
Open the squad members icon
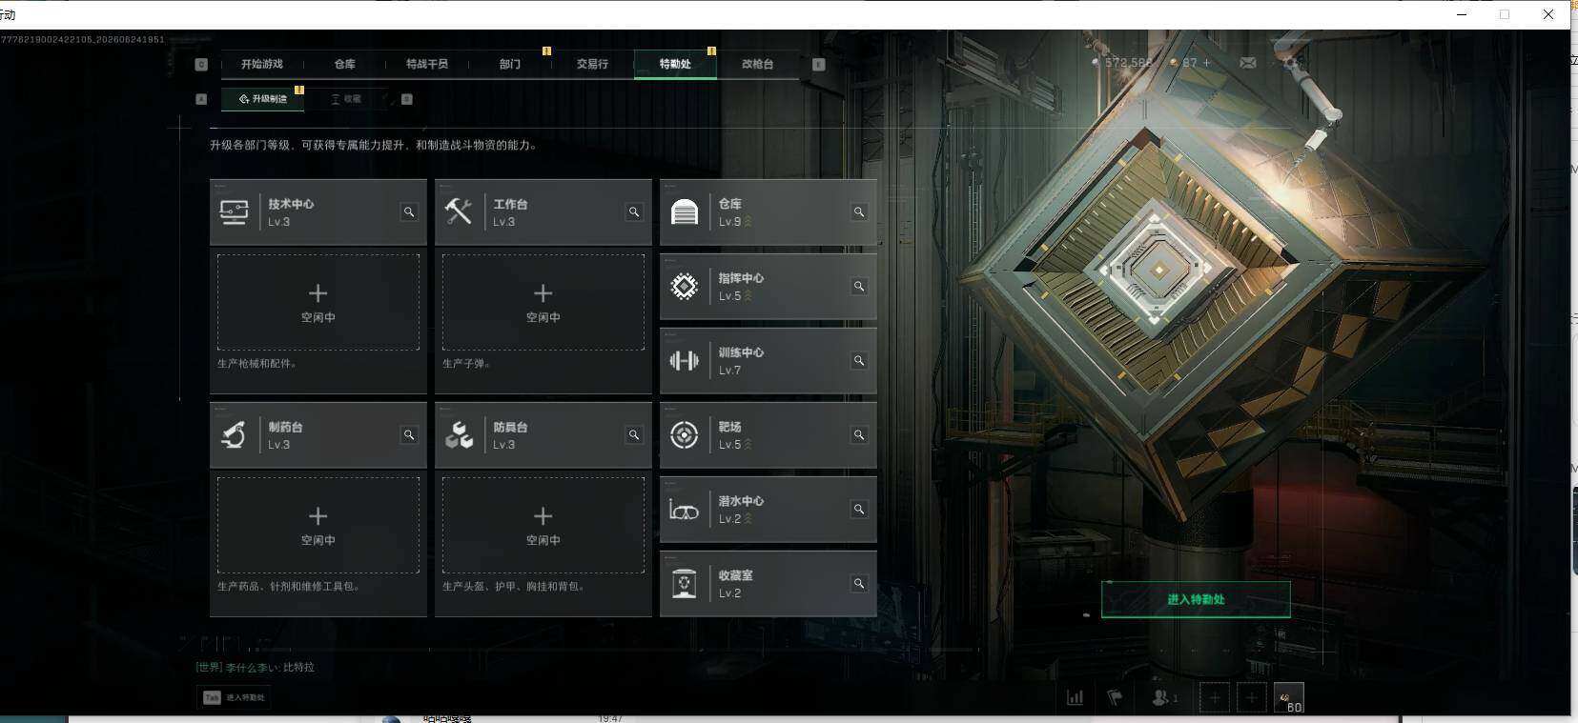(x=1164, y=698)
